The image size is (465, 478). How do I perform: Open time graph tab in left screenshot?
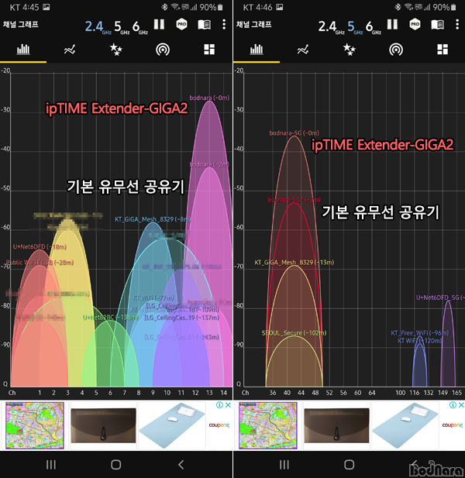(70, 50)
